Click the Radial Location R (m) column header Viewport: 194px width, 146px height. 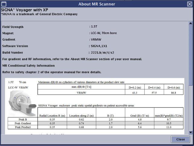click(x=52, y=116)
